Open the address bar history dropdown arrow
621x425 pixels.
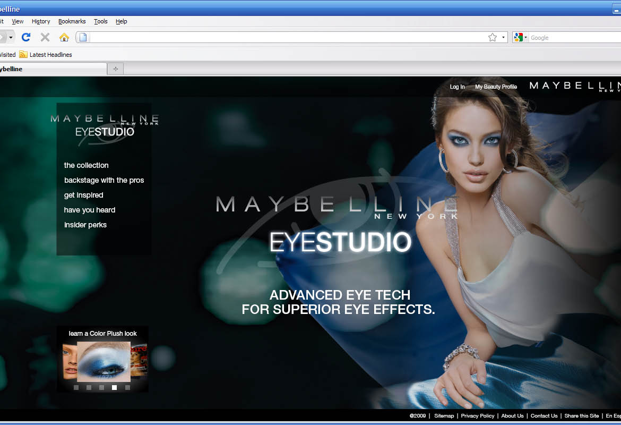[x=504, y=37]
